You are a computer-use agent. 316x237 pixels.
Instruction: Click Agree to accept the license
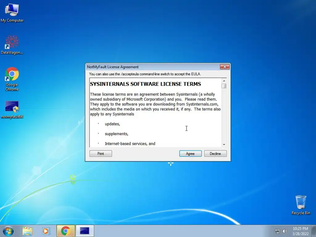190,154
